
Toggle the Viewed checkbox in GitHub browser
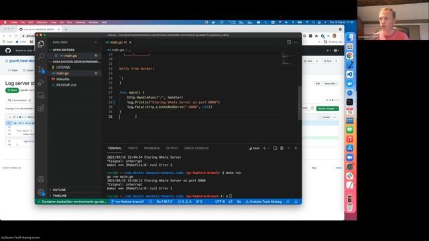324,117
